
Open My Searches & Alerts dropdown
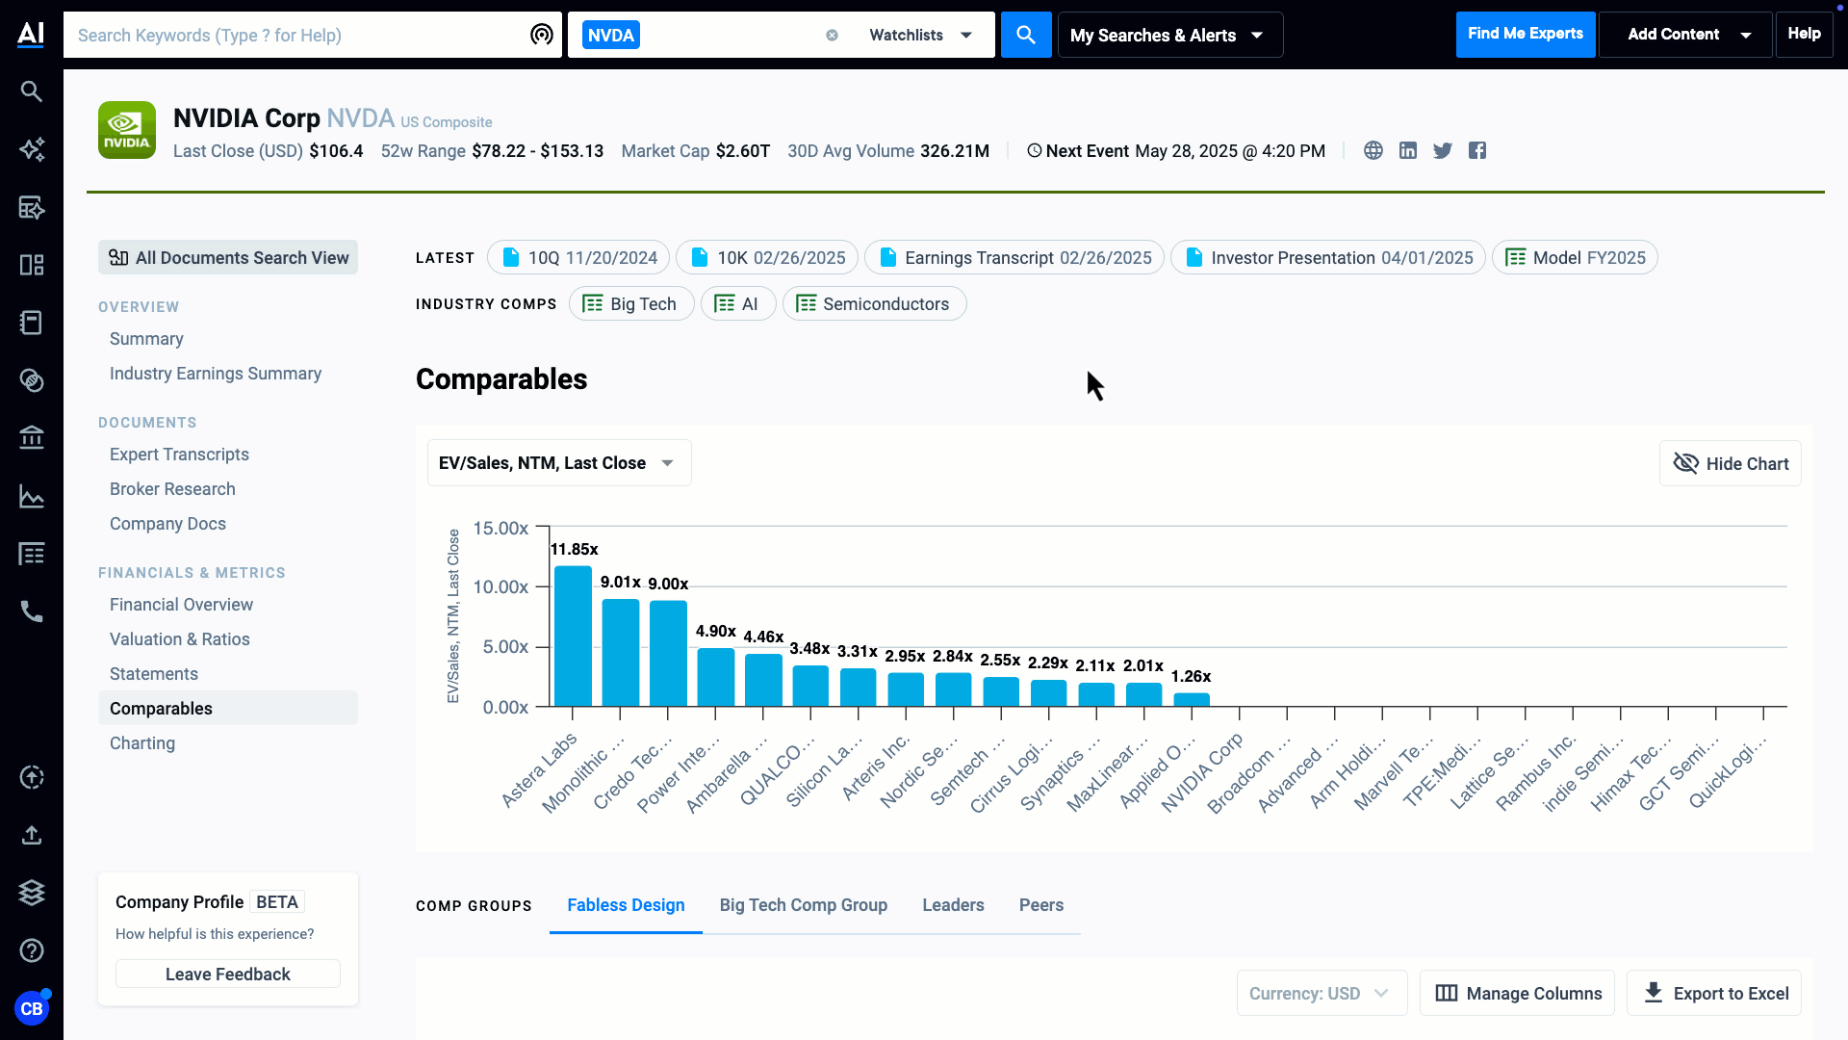pos(1170,35)
